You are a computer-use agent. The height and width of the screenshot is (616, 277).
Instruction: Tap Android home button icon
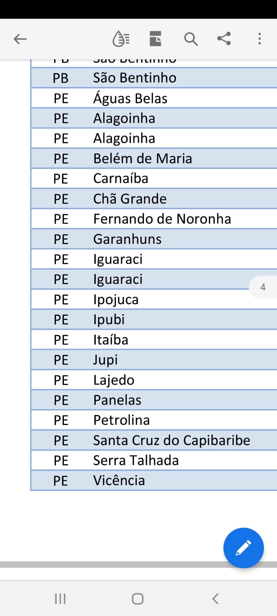[138, 599]
